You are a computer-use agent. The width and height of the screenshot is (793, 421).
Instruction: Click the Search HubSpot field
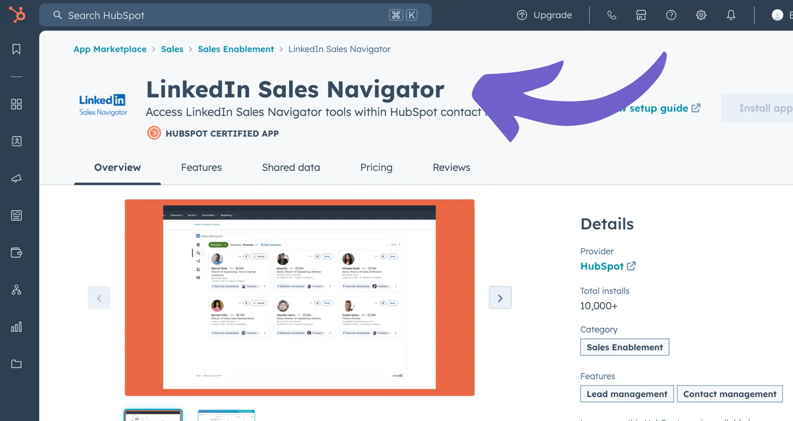[235, 15]
